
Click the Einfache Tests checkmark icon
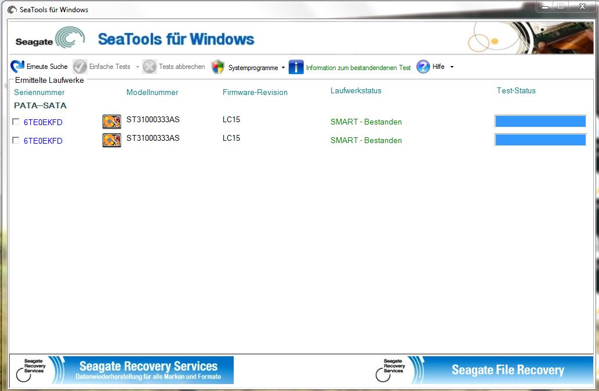pos(80,67)
